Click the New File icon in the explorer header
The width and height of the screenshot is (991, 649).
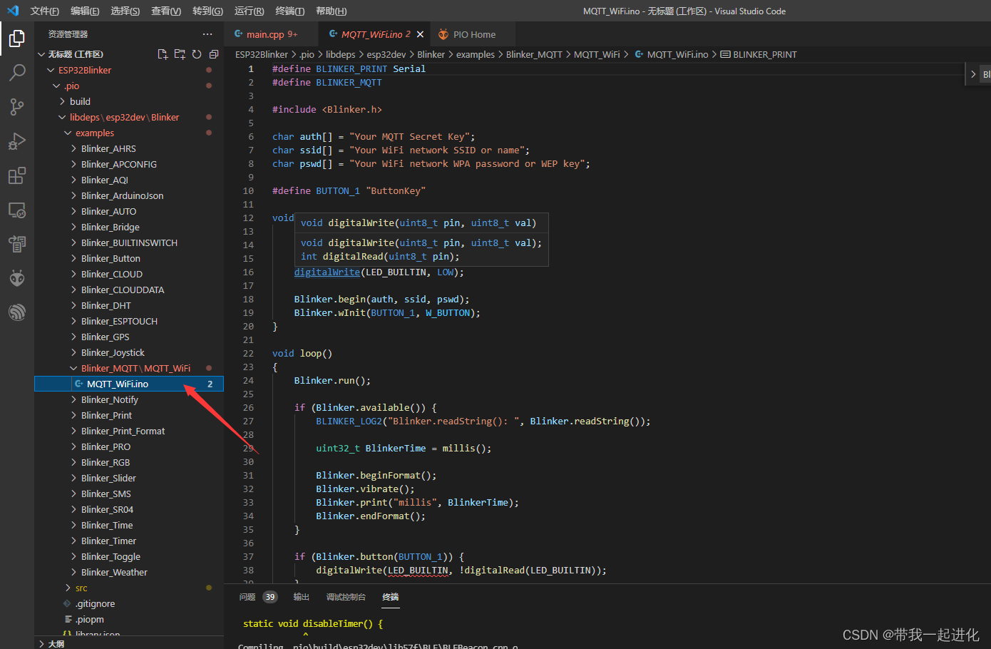click(163, 54)
